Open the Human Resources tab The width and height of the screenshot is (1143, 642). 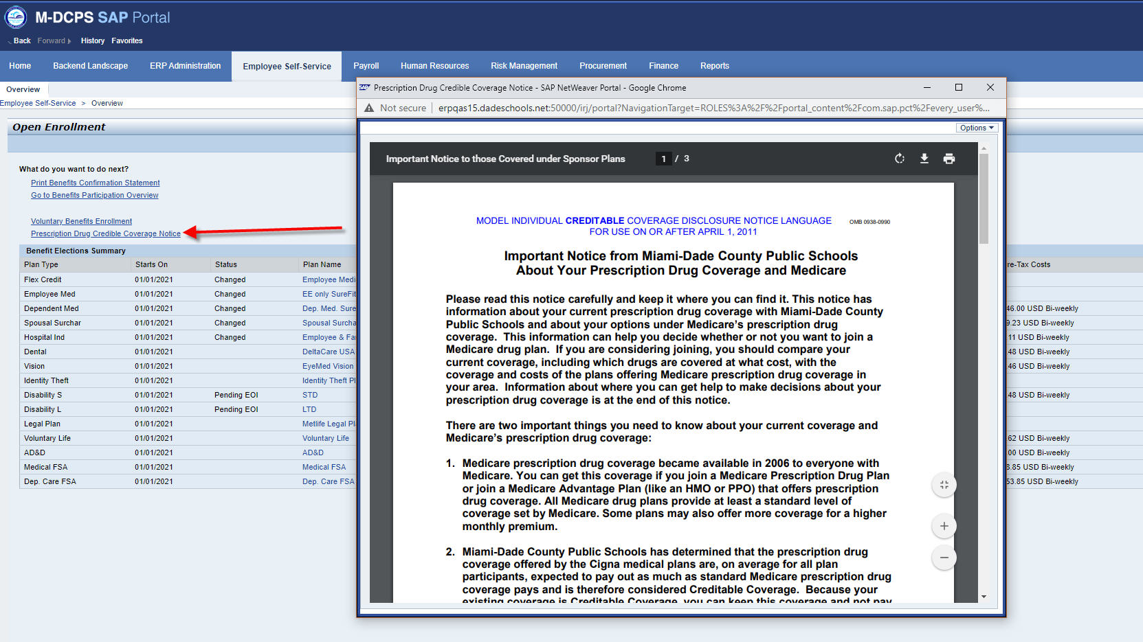(435, 66)
